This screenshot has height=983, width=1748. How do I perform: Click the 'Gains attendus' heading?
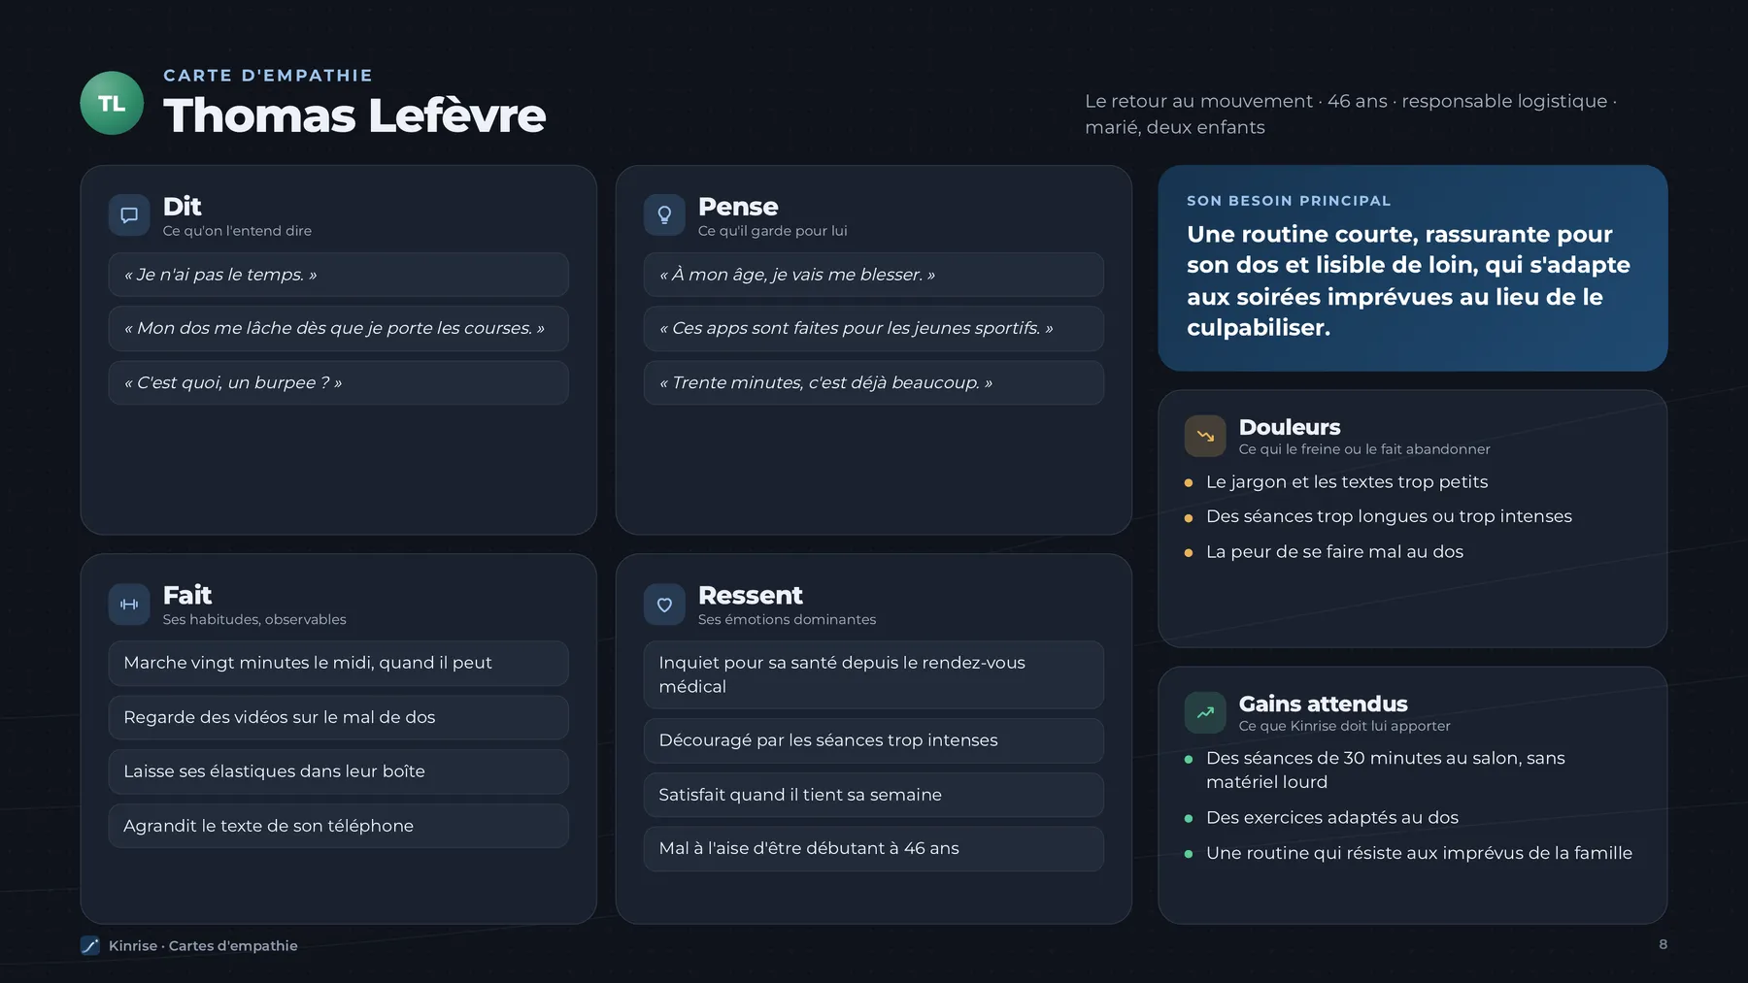point(1323,704)
